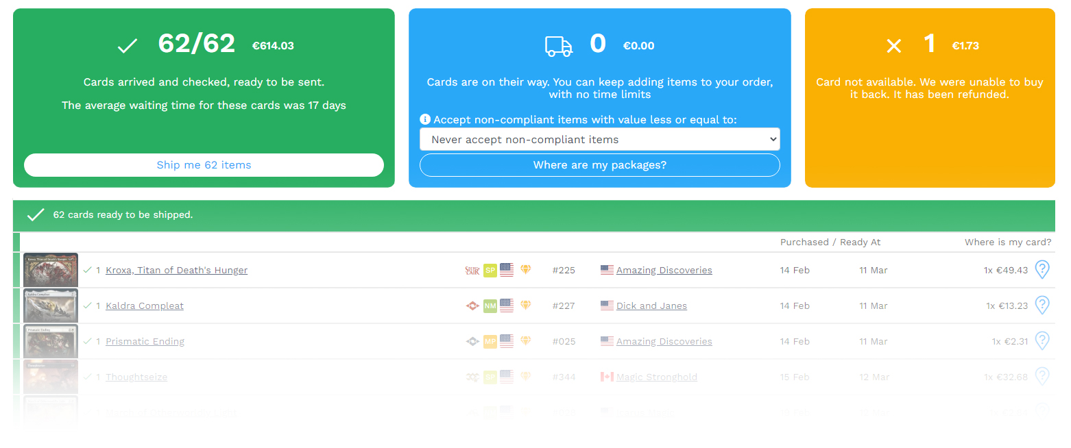Viewport: 1071px width, 448px height.
Task: Click the gold diamond icon on the Kroxa row
Action: (x=526, y=270)
